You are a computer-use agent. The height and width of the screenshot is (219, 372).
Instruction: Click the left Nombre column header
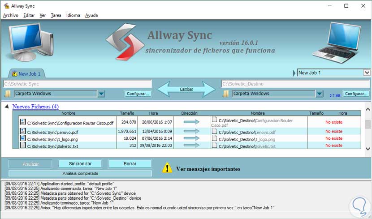click(x=68, y=113)
